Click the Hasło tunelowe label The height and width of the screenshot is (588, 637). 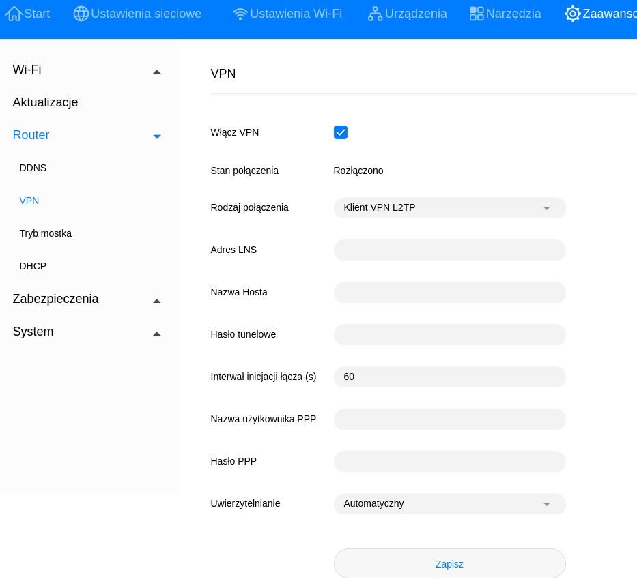click(x=243, y=334)
